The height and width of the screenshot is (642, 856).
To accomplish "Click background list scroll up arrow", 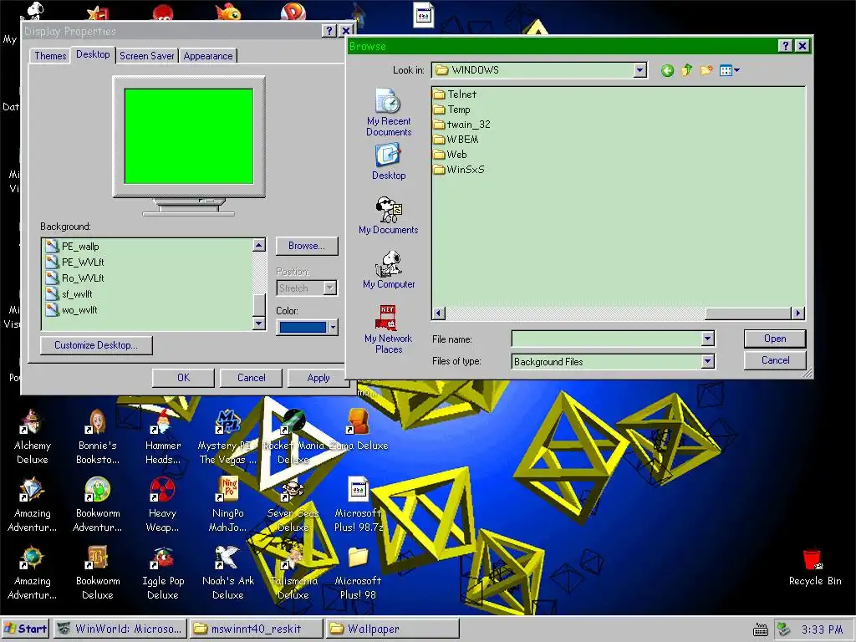I will 259,245.
